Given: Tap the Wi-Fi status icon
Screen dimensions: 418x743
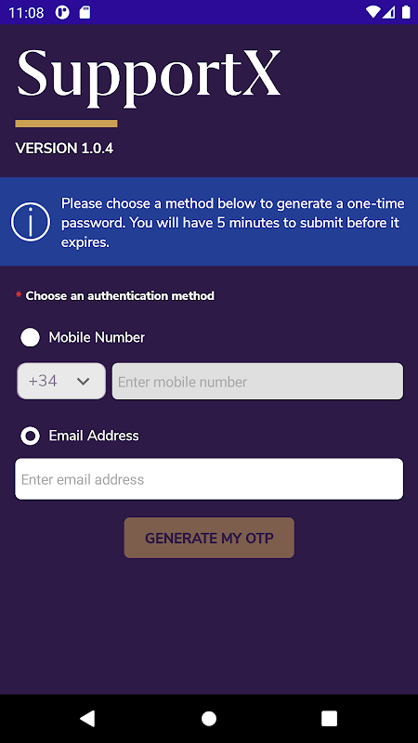Looking at the screenshot, I should (x=373, y=12).
